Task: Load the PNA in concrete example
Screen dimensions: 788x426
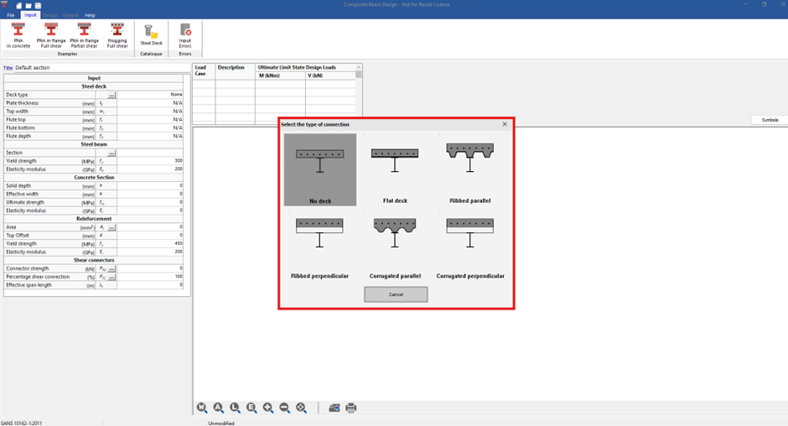Action: coord(18,35)
